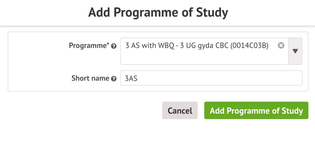This screenshot has height=151, width=315.
Task: Click the help icon next to Programme
Action: [114, 47]
